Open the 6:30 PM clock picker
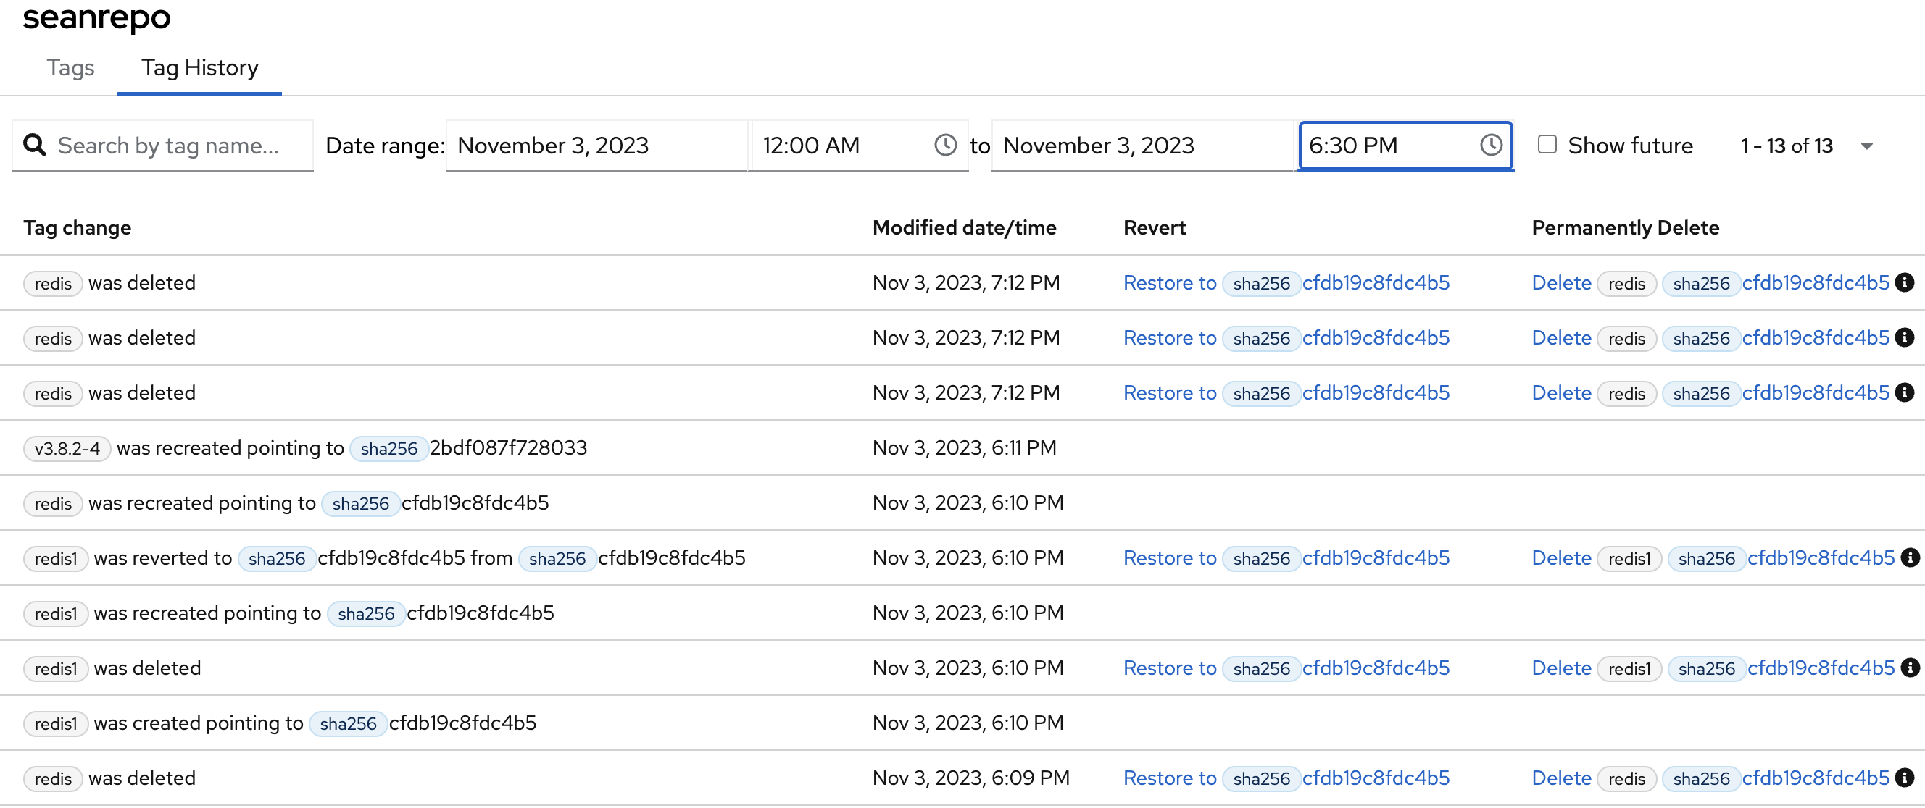 (x=1490, y=145)
